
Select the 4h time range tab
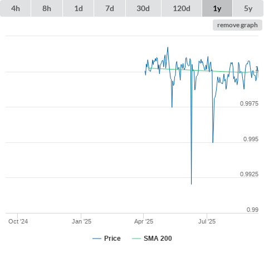pyautogui.click(x=15, y=8)
